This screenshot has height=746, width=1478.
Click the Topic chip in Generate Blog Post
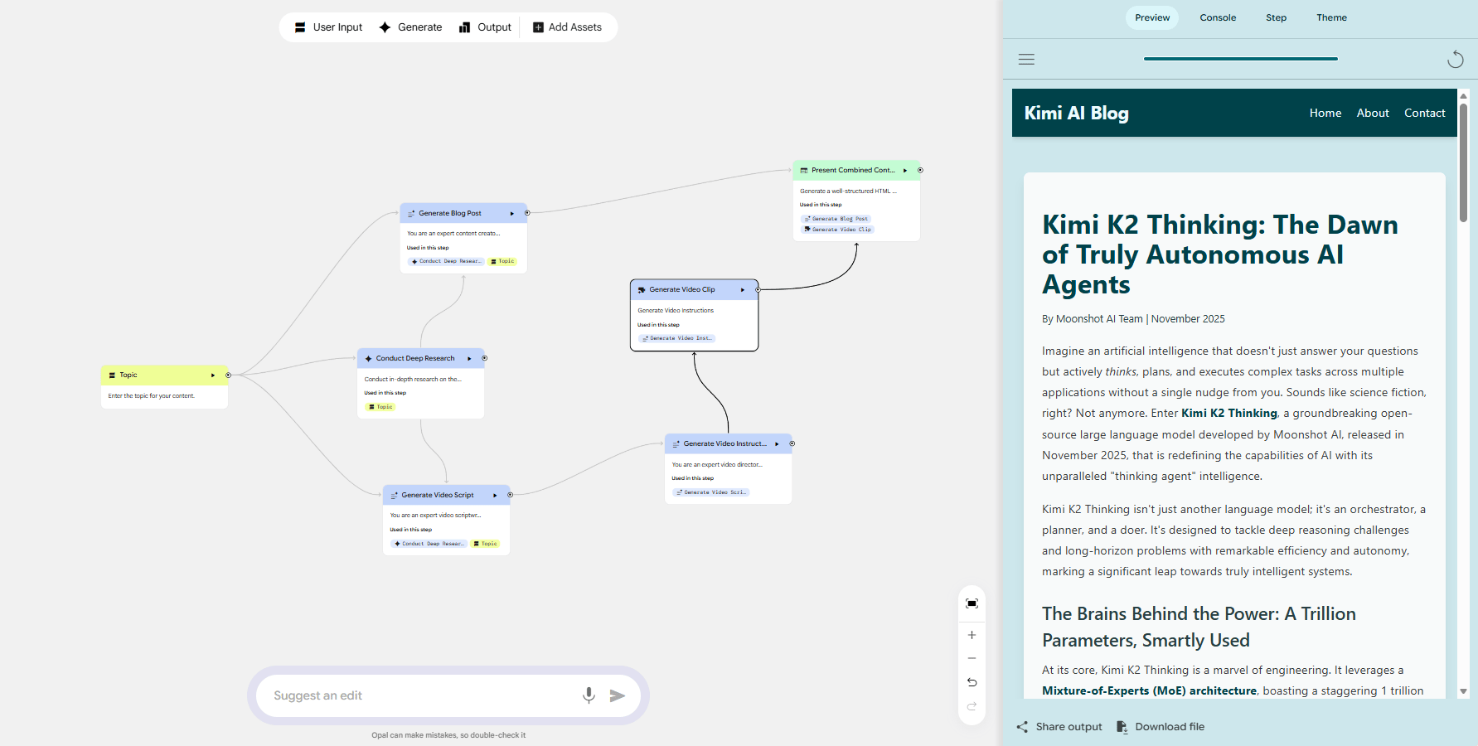(x=503, y=262)
